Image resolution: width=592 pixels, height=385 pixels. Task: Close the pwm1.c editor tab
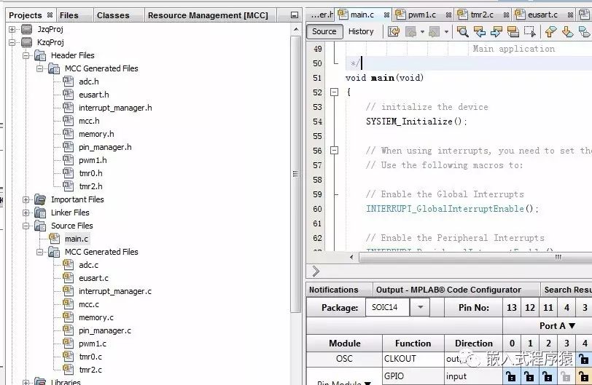[x=448, y=15]
